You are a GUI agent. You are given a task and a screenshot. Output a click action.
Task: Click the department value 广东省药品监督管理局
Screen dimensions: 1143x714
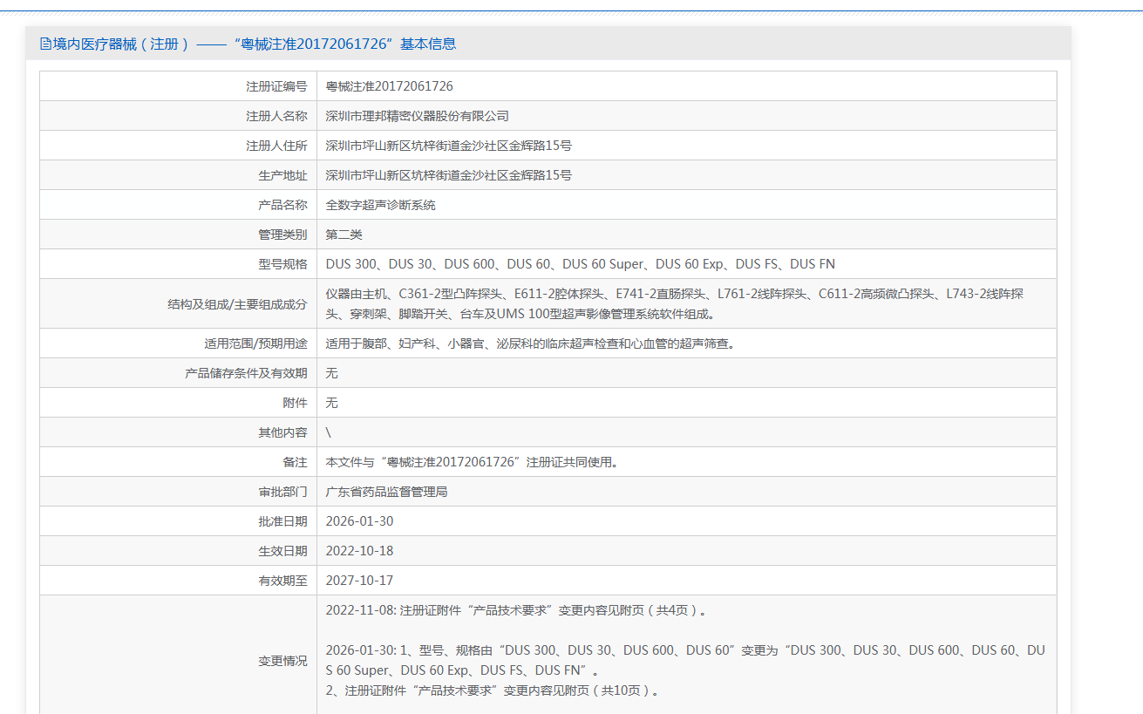click(x=386, y=492)
